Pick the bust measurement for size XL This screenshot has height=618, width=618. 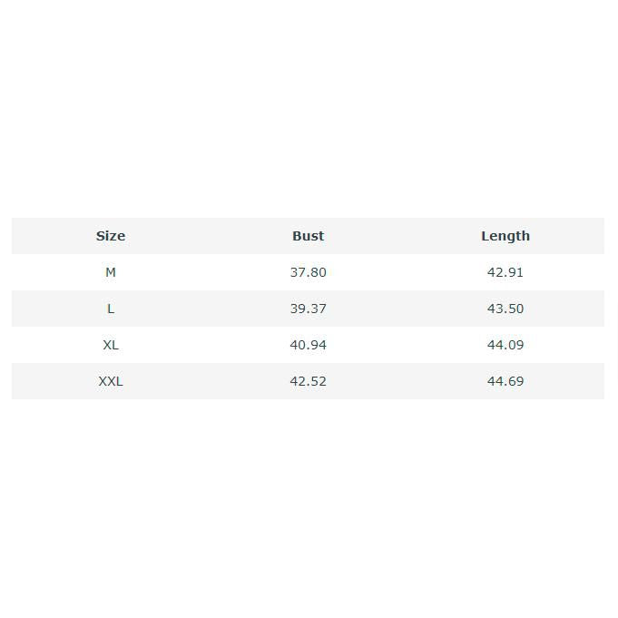click(x=308, y=345)
